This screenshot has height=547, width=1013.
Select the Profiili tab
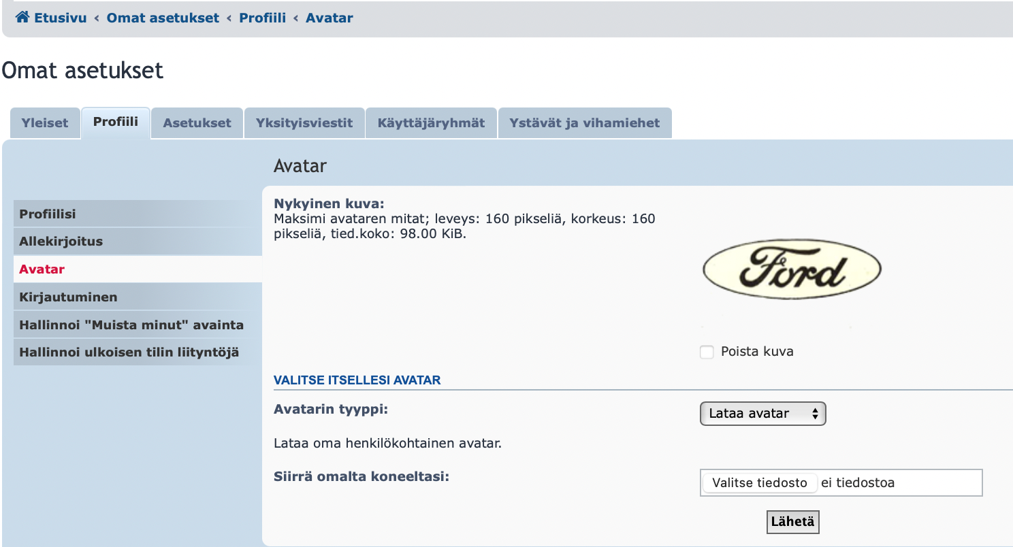pos(116,122)
